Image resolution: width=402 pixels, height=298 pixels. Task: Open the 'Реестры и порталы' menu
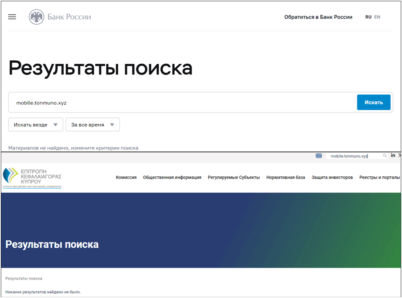pyautogui.click(x=379, y=178)
